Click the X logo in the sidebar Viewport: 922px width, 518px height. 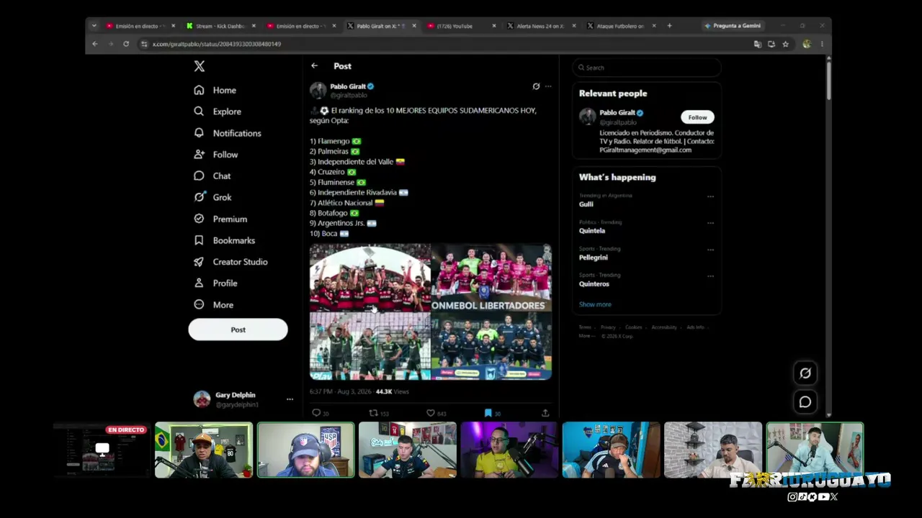[x=200, y=66]
